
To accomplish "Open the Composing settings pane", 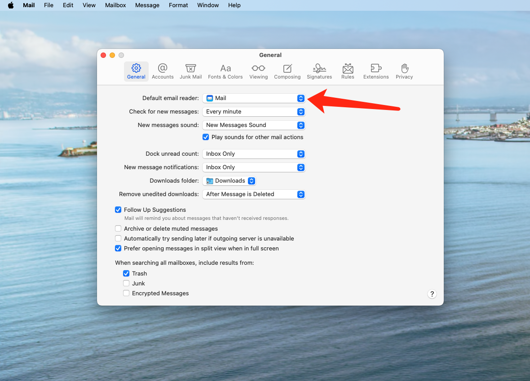I will tap(287, 71).
